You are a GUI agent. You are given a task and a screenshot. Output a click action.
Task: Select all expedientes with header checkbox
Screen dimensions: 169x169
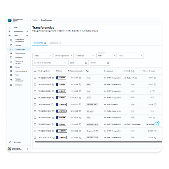35,71
